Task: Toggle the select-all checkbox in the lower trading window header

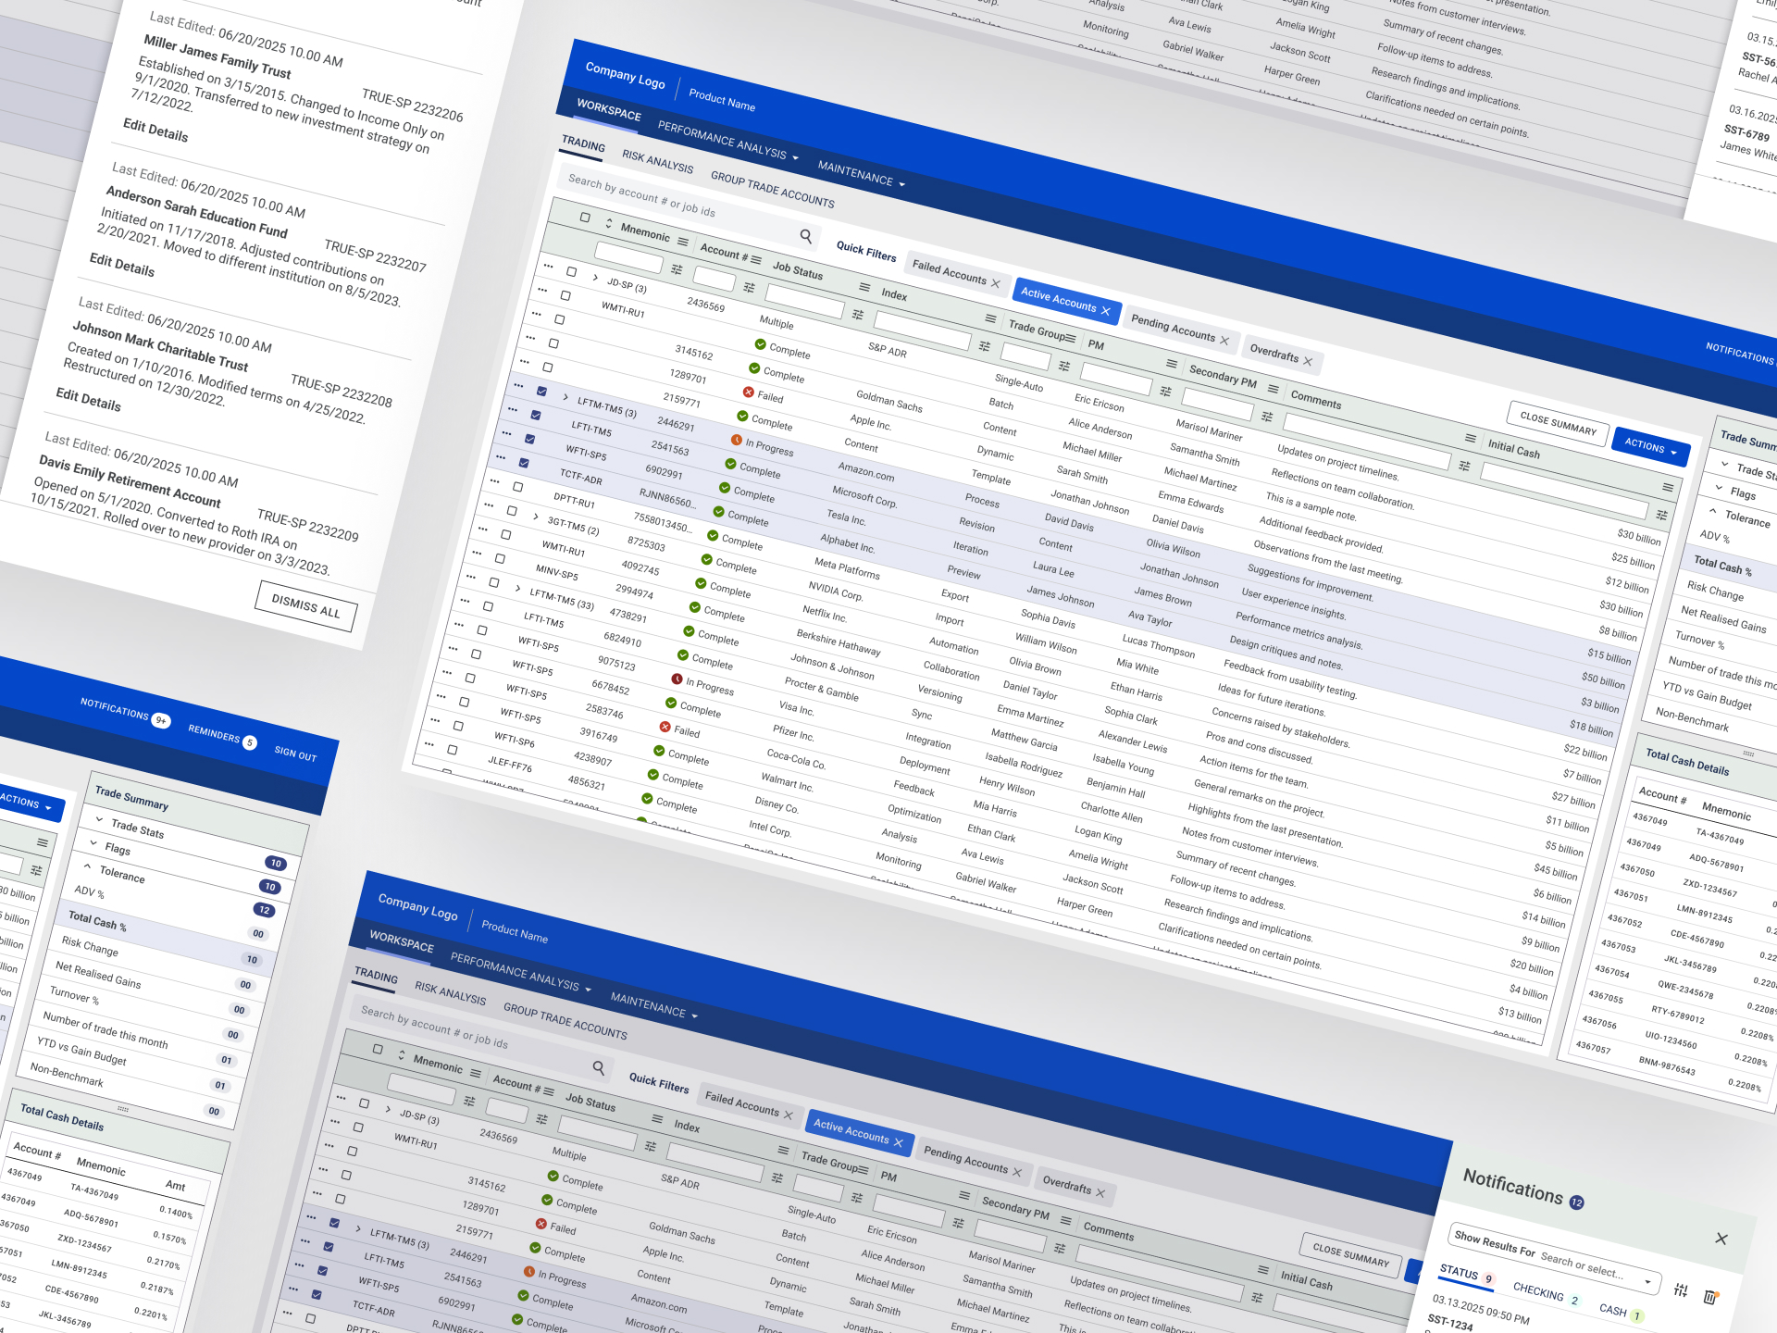Action: [x=378, y=1049]
